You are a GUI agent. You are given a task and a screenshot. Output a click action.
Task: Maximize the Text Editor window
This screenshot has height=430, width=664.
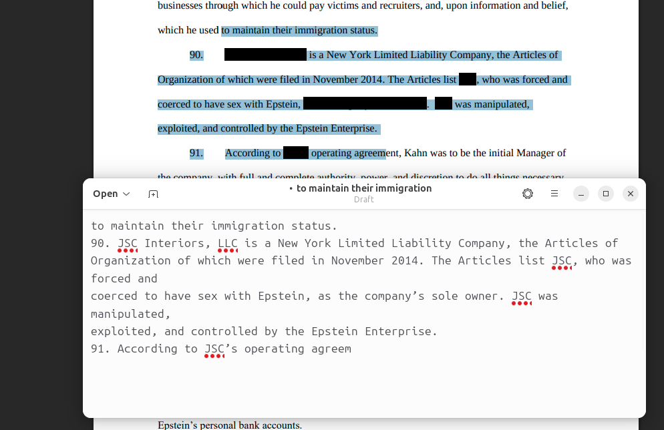606,194
